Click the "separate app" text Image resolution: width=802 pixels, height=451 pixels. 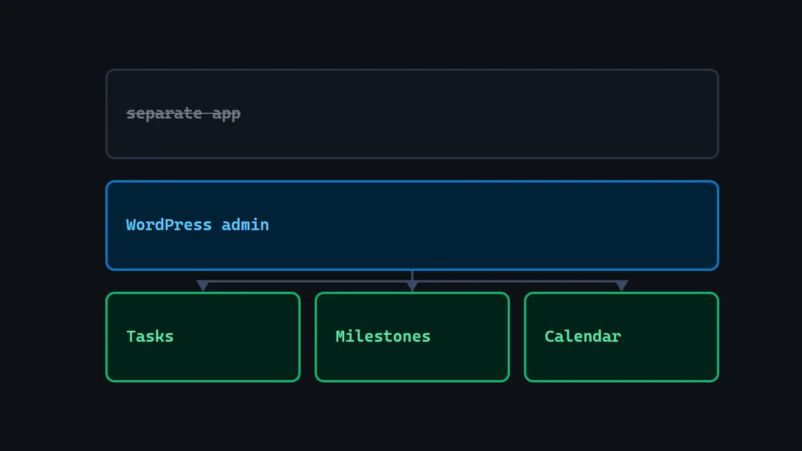click(x=184, y=114)
